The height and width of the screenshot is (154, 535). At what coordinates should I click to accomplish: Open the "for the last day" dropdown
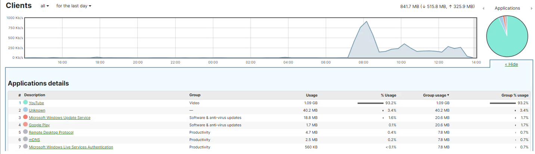pyautogui.click(x=74, y=6)
